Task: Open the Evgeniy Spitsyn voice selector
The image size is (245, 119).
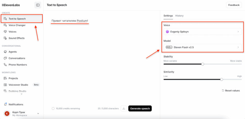Action: [202, 32]
